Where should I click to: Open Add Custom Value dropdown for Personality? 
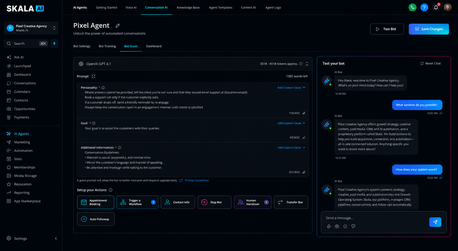coord(291,88)
